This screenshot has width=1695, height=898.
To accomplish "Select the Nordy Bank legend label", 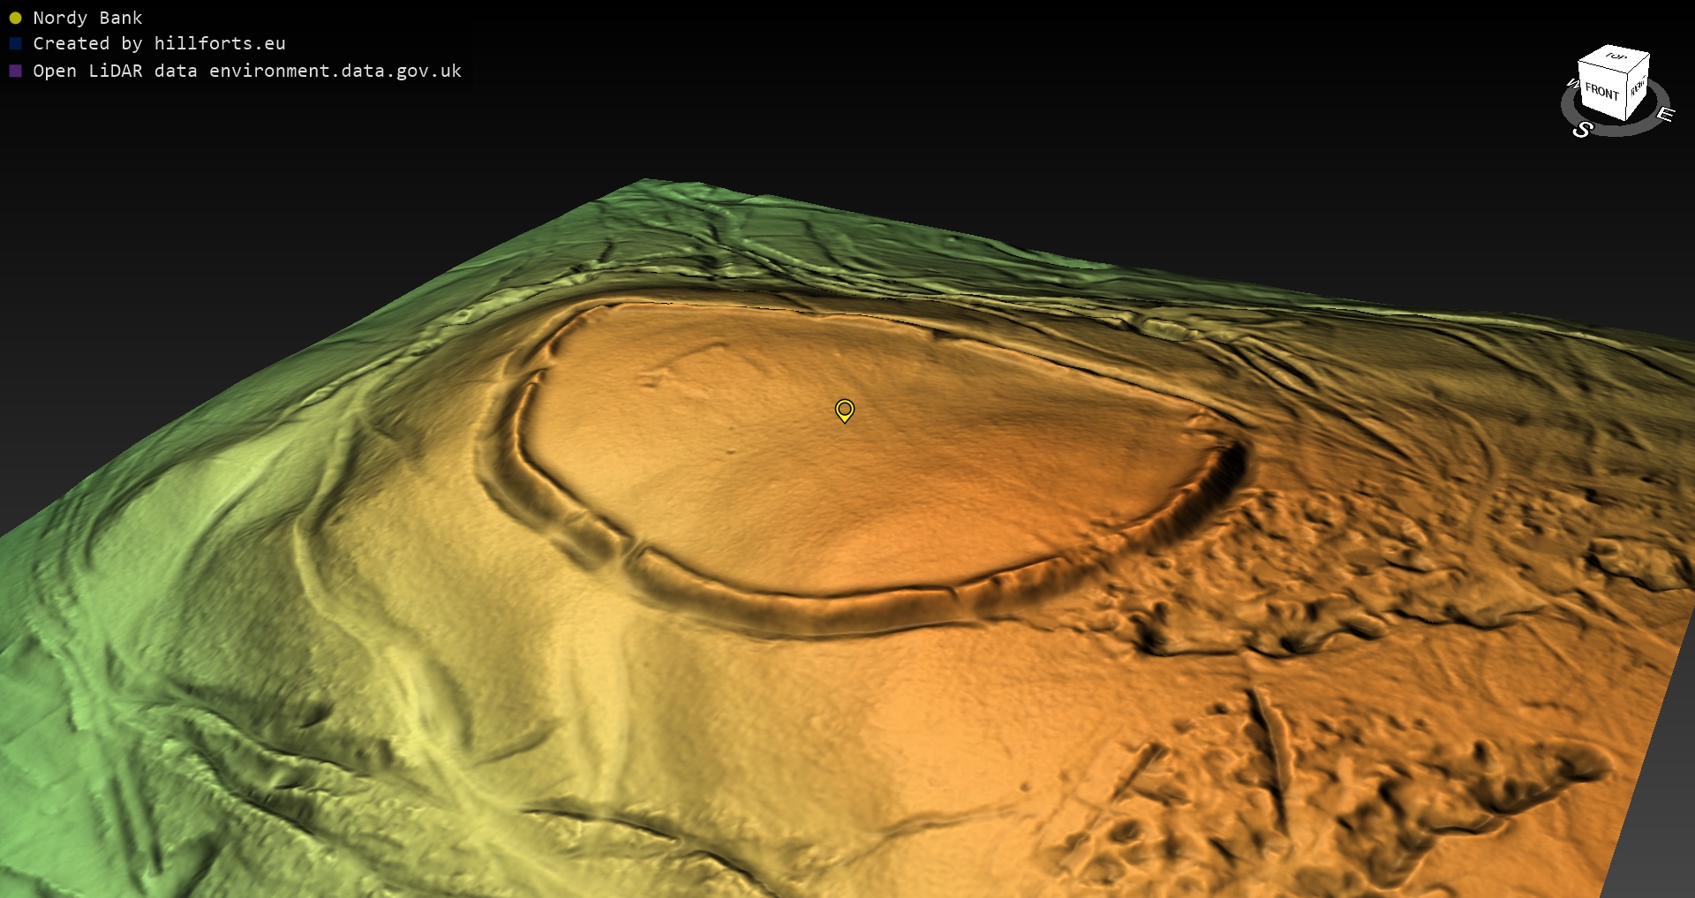I will pos(87,18).
